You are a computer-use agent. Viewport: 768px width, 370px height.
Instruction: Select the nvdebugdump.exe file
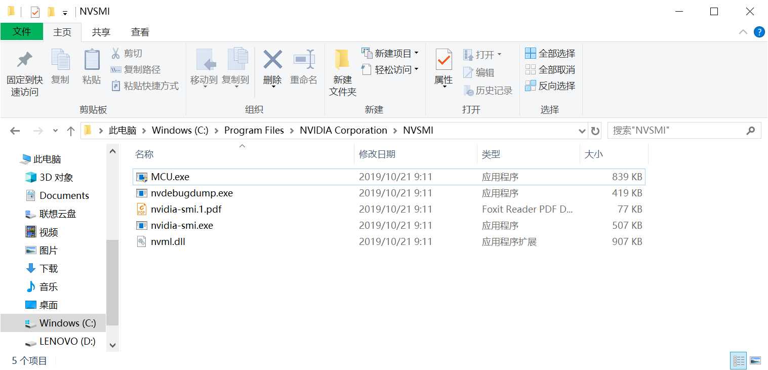click(389, 193)
